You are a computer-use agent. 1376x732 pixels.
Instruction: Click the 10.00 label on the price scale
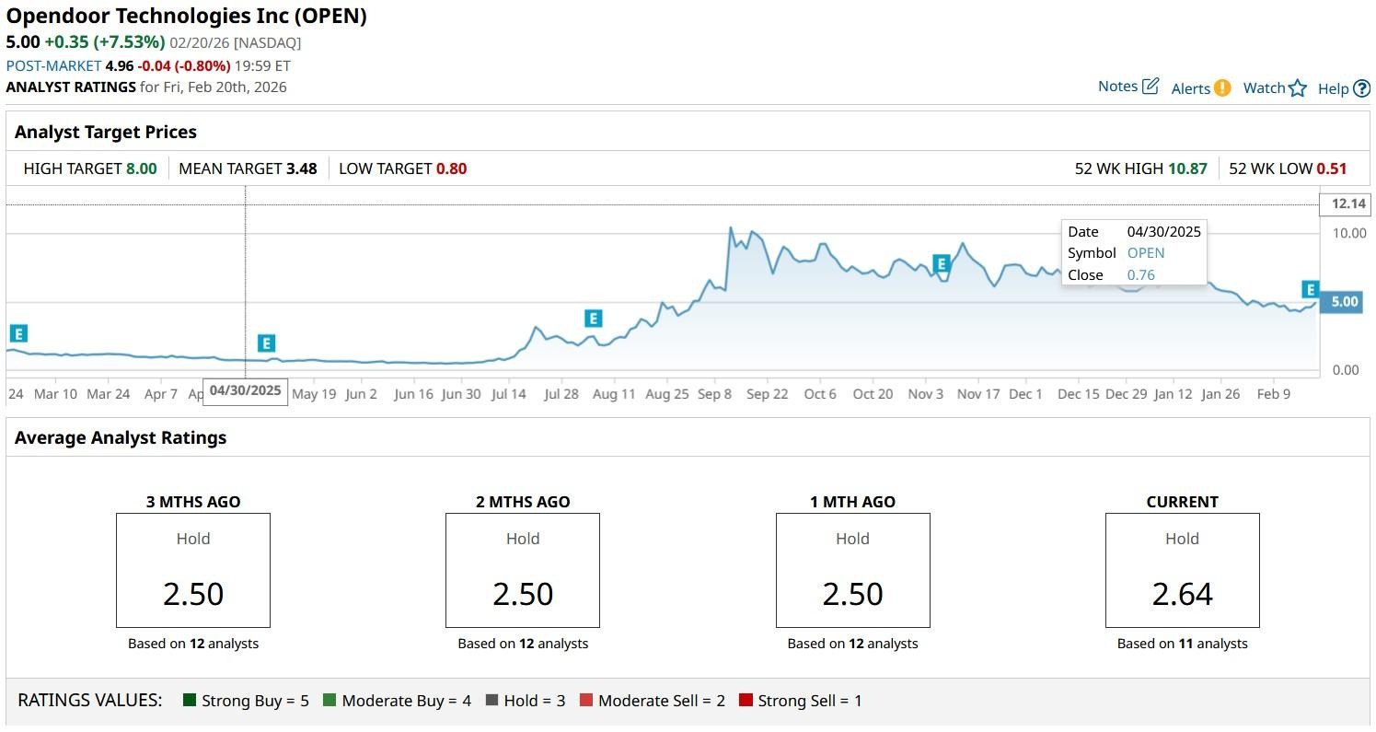click(x=1349, y=233)
